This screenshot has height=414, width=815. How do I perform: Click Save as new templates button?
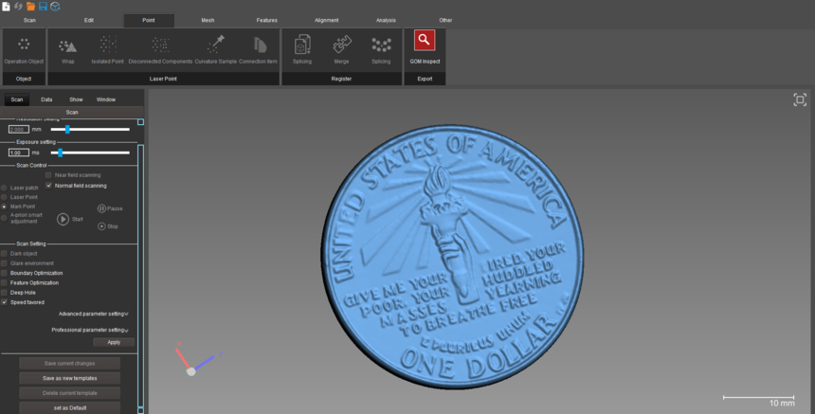69,378
